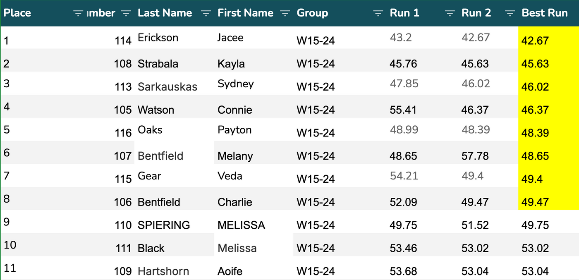Viewport: 579px width, 280px height.
Task: Select Run 2 value 57.78
Action: [475, 156]
